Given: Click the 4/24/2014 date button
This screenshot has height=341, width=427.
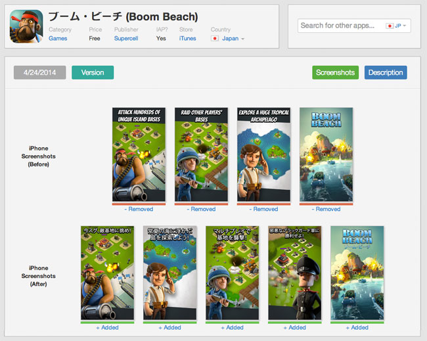Looking at the screenshot, I should pos(40,72).
